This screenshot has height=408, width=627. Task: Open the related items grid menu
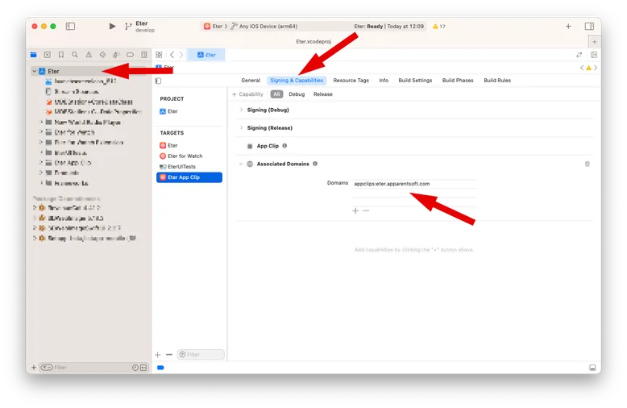click(x=159, y=55)
